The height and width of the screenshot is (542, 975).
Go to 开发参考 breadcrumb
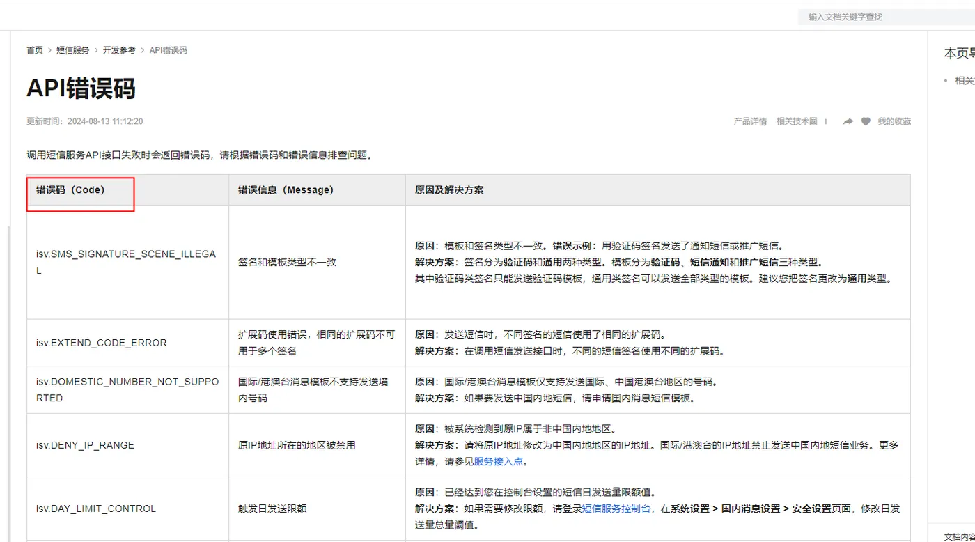click(119, 50)
